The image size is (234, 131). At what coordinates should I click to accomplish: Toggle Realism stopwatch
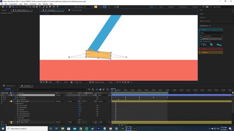point(18,110)
